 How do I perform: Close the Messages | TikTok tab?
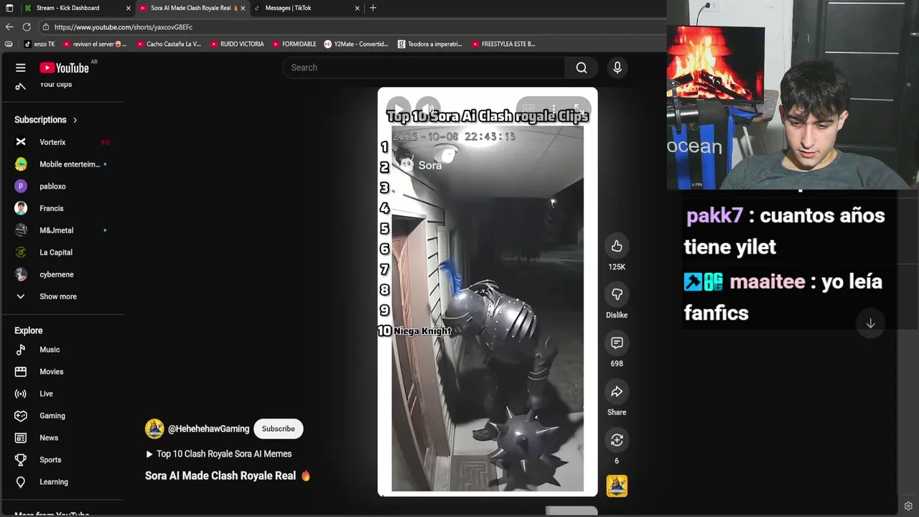[357, 8]
